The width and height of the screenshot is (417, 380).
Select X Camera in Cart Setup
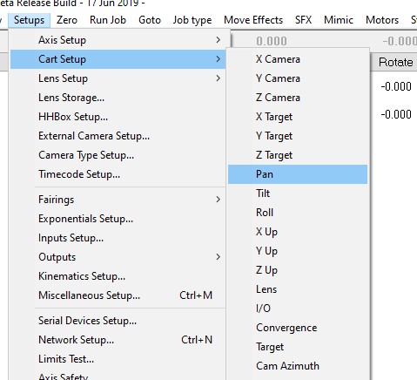[298, 59]
